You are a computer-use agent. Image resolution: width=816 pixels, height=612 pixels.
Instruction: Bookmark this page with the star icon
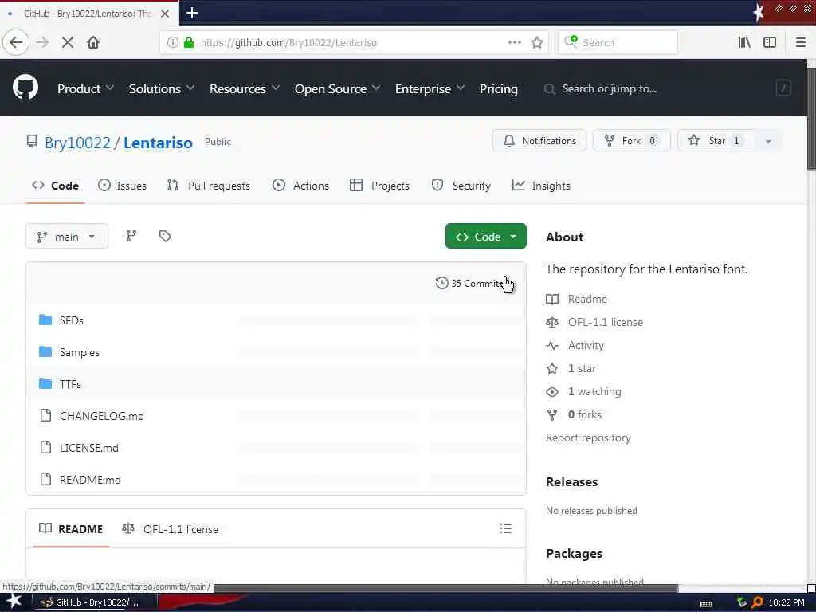point(537,42)
